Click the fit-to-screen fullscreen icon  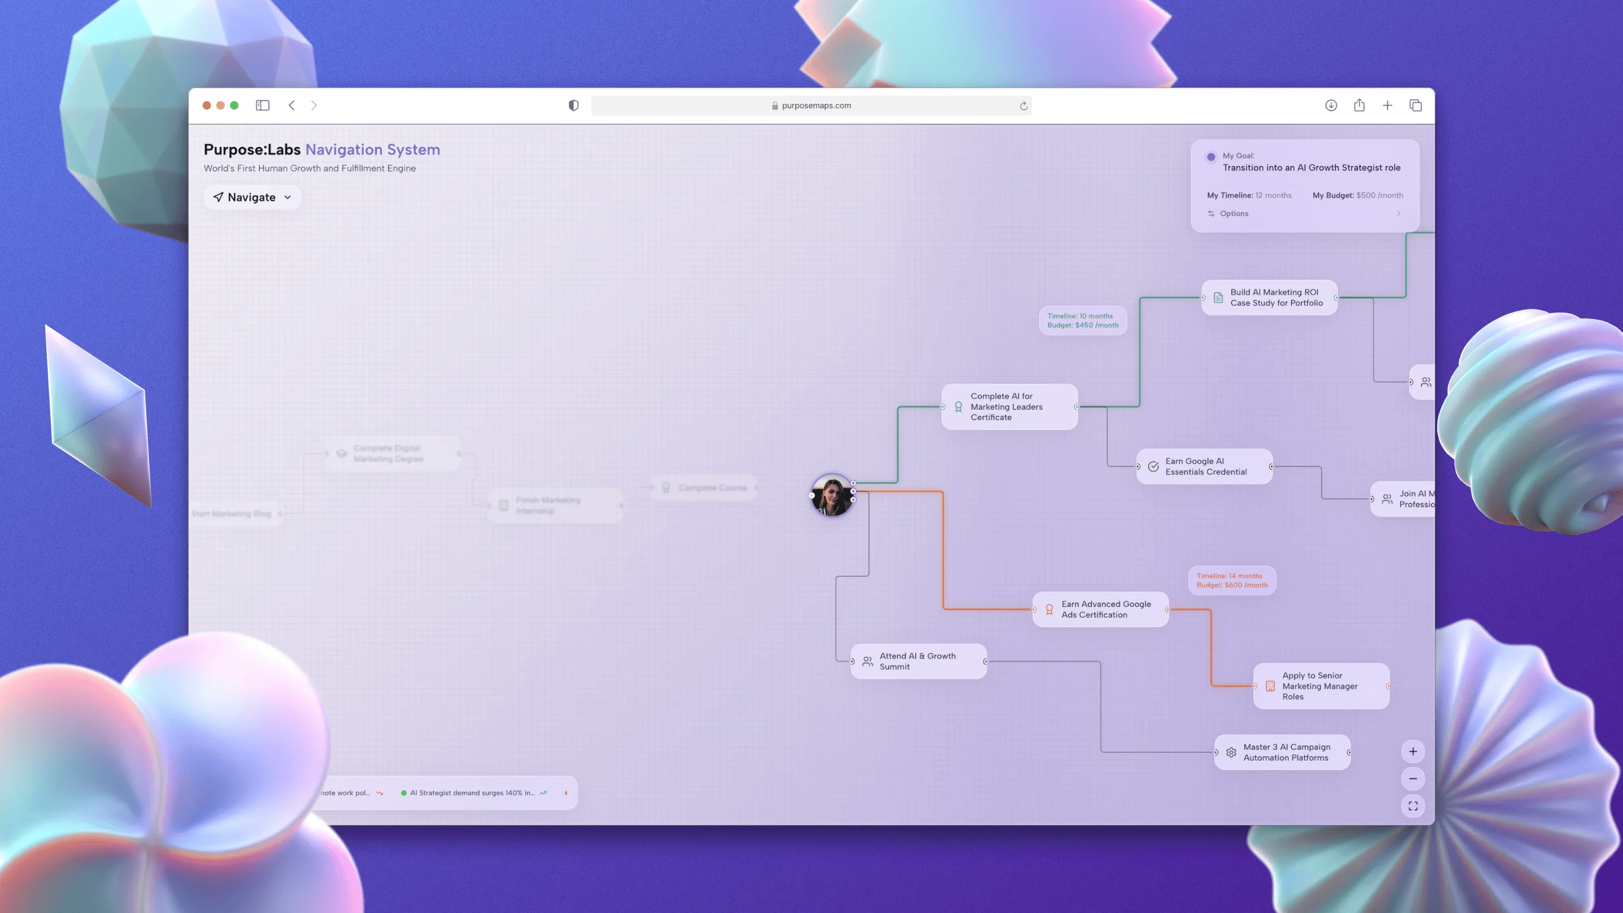1412,806
